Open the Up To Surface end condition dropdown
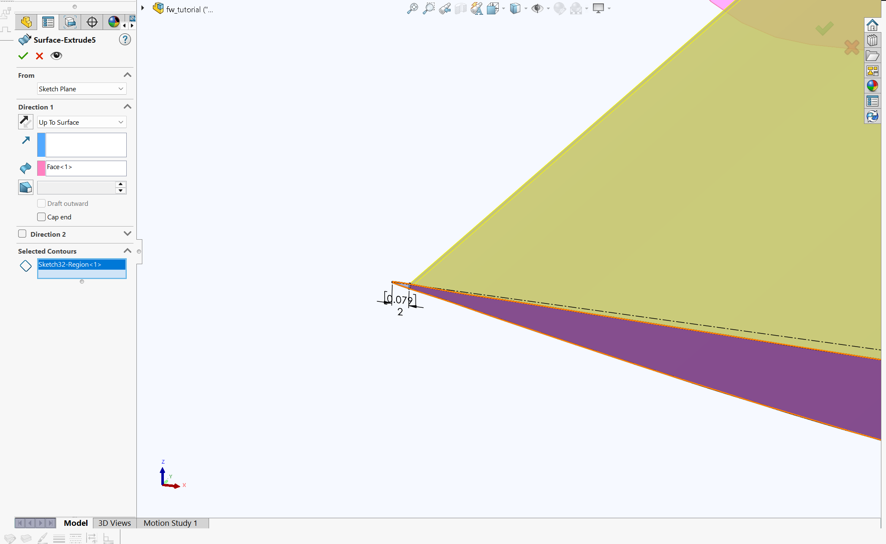The image size is (886, 544). point(82,122)
